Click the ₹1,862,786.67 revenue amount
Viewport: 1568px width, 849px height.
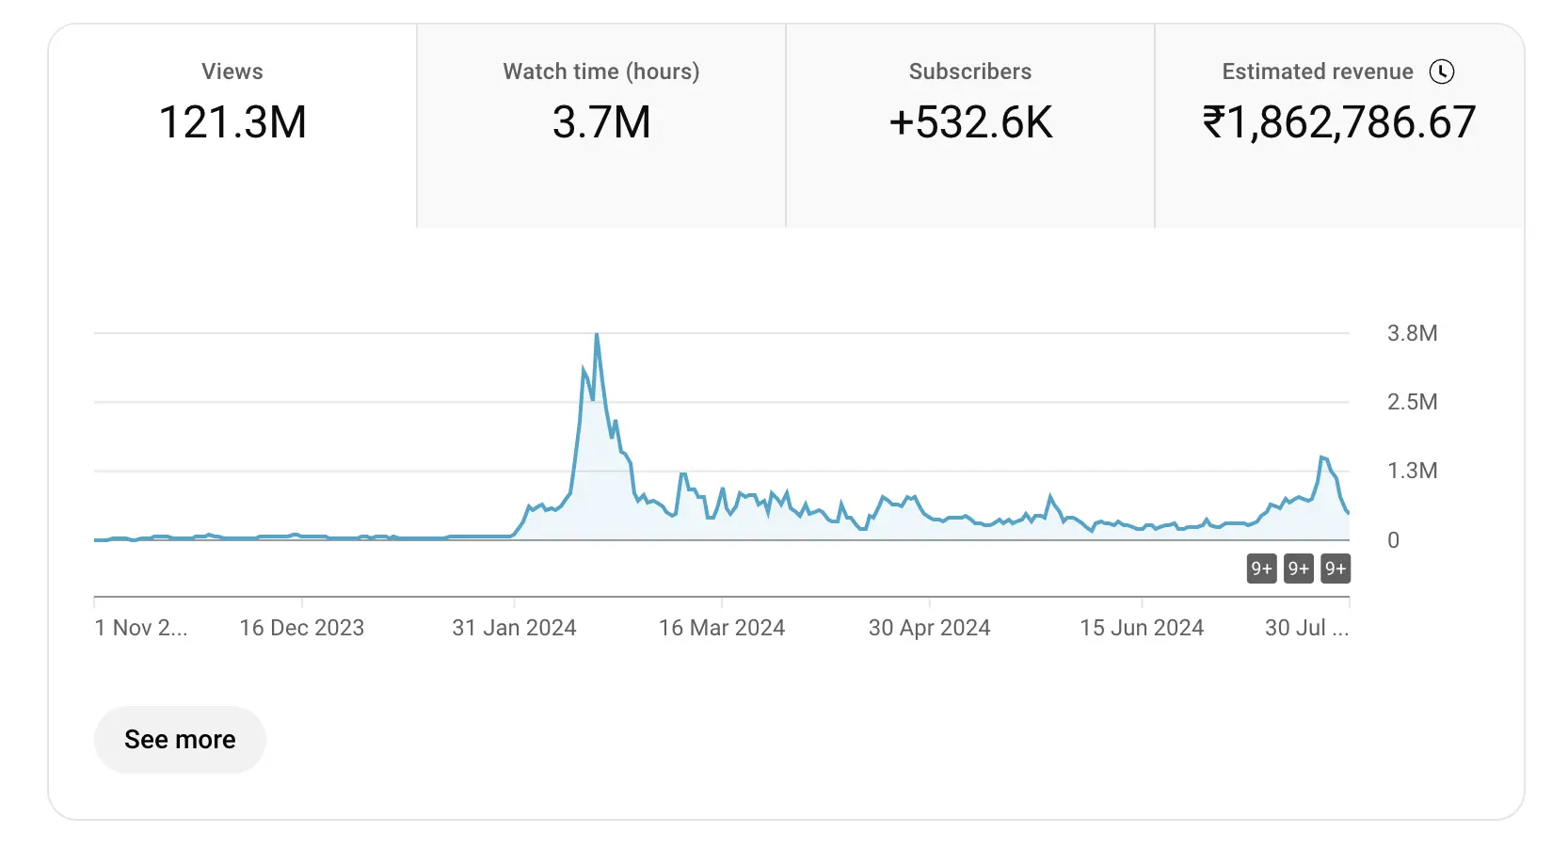pos(1339,122)
